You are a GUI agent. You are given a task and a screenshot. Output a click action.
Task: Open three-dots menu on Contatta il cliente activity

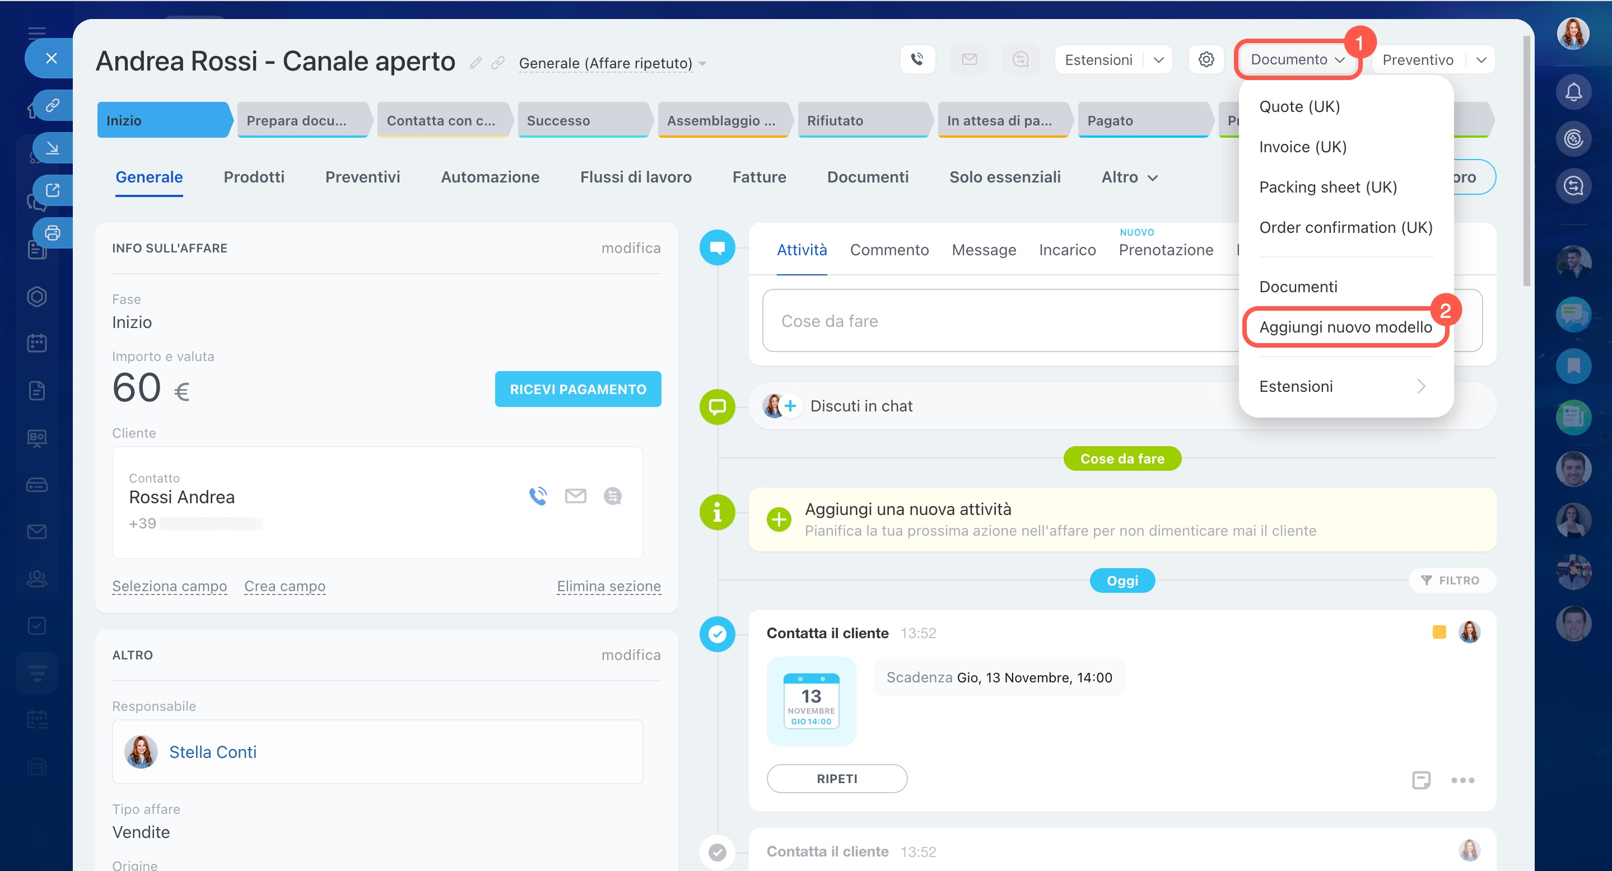click(x=1462, y=780)
